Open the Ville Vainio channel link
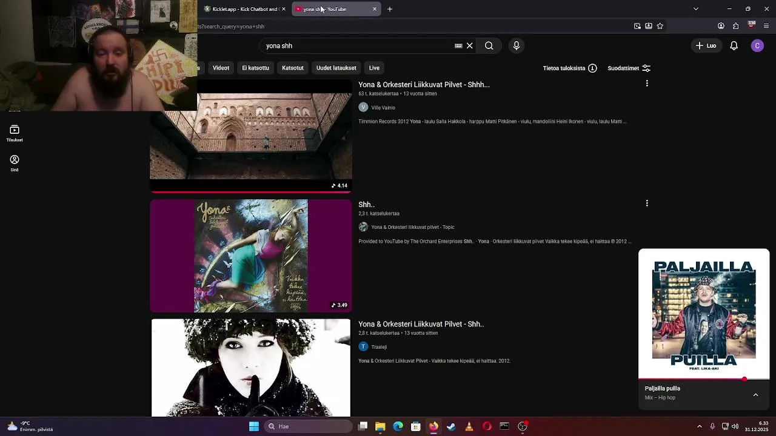 tap(383, 108)
